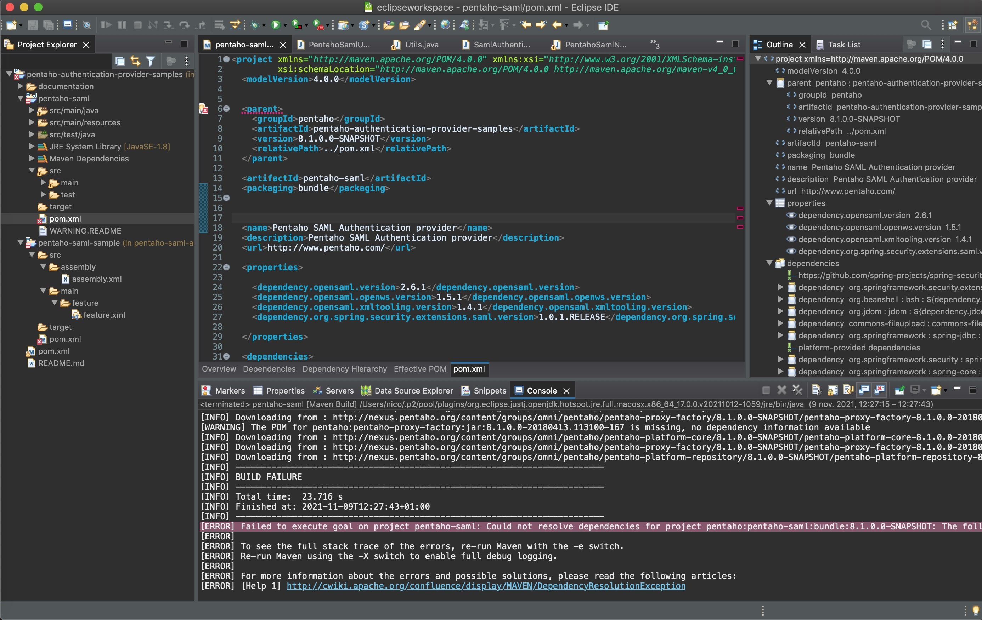Pin the Console view

click(899, 390)
